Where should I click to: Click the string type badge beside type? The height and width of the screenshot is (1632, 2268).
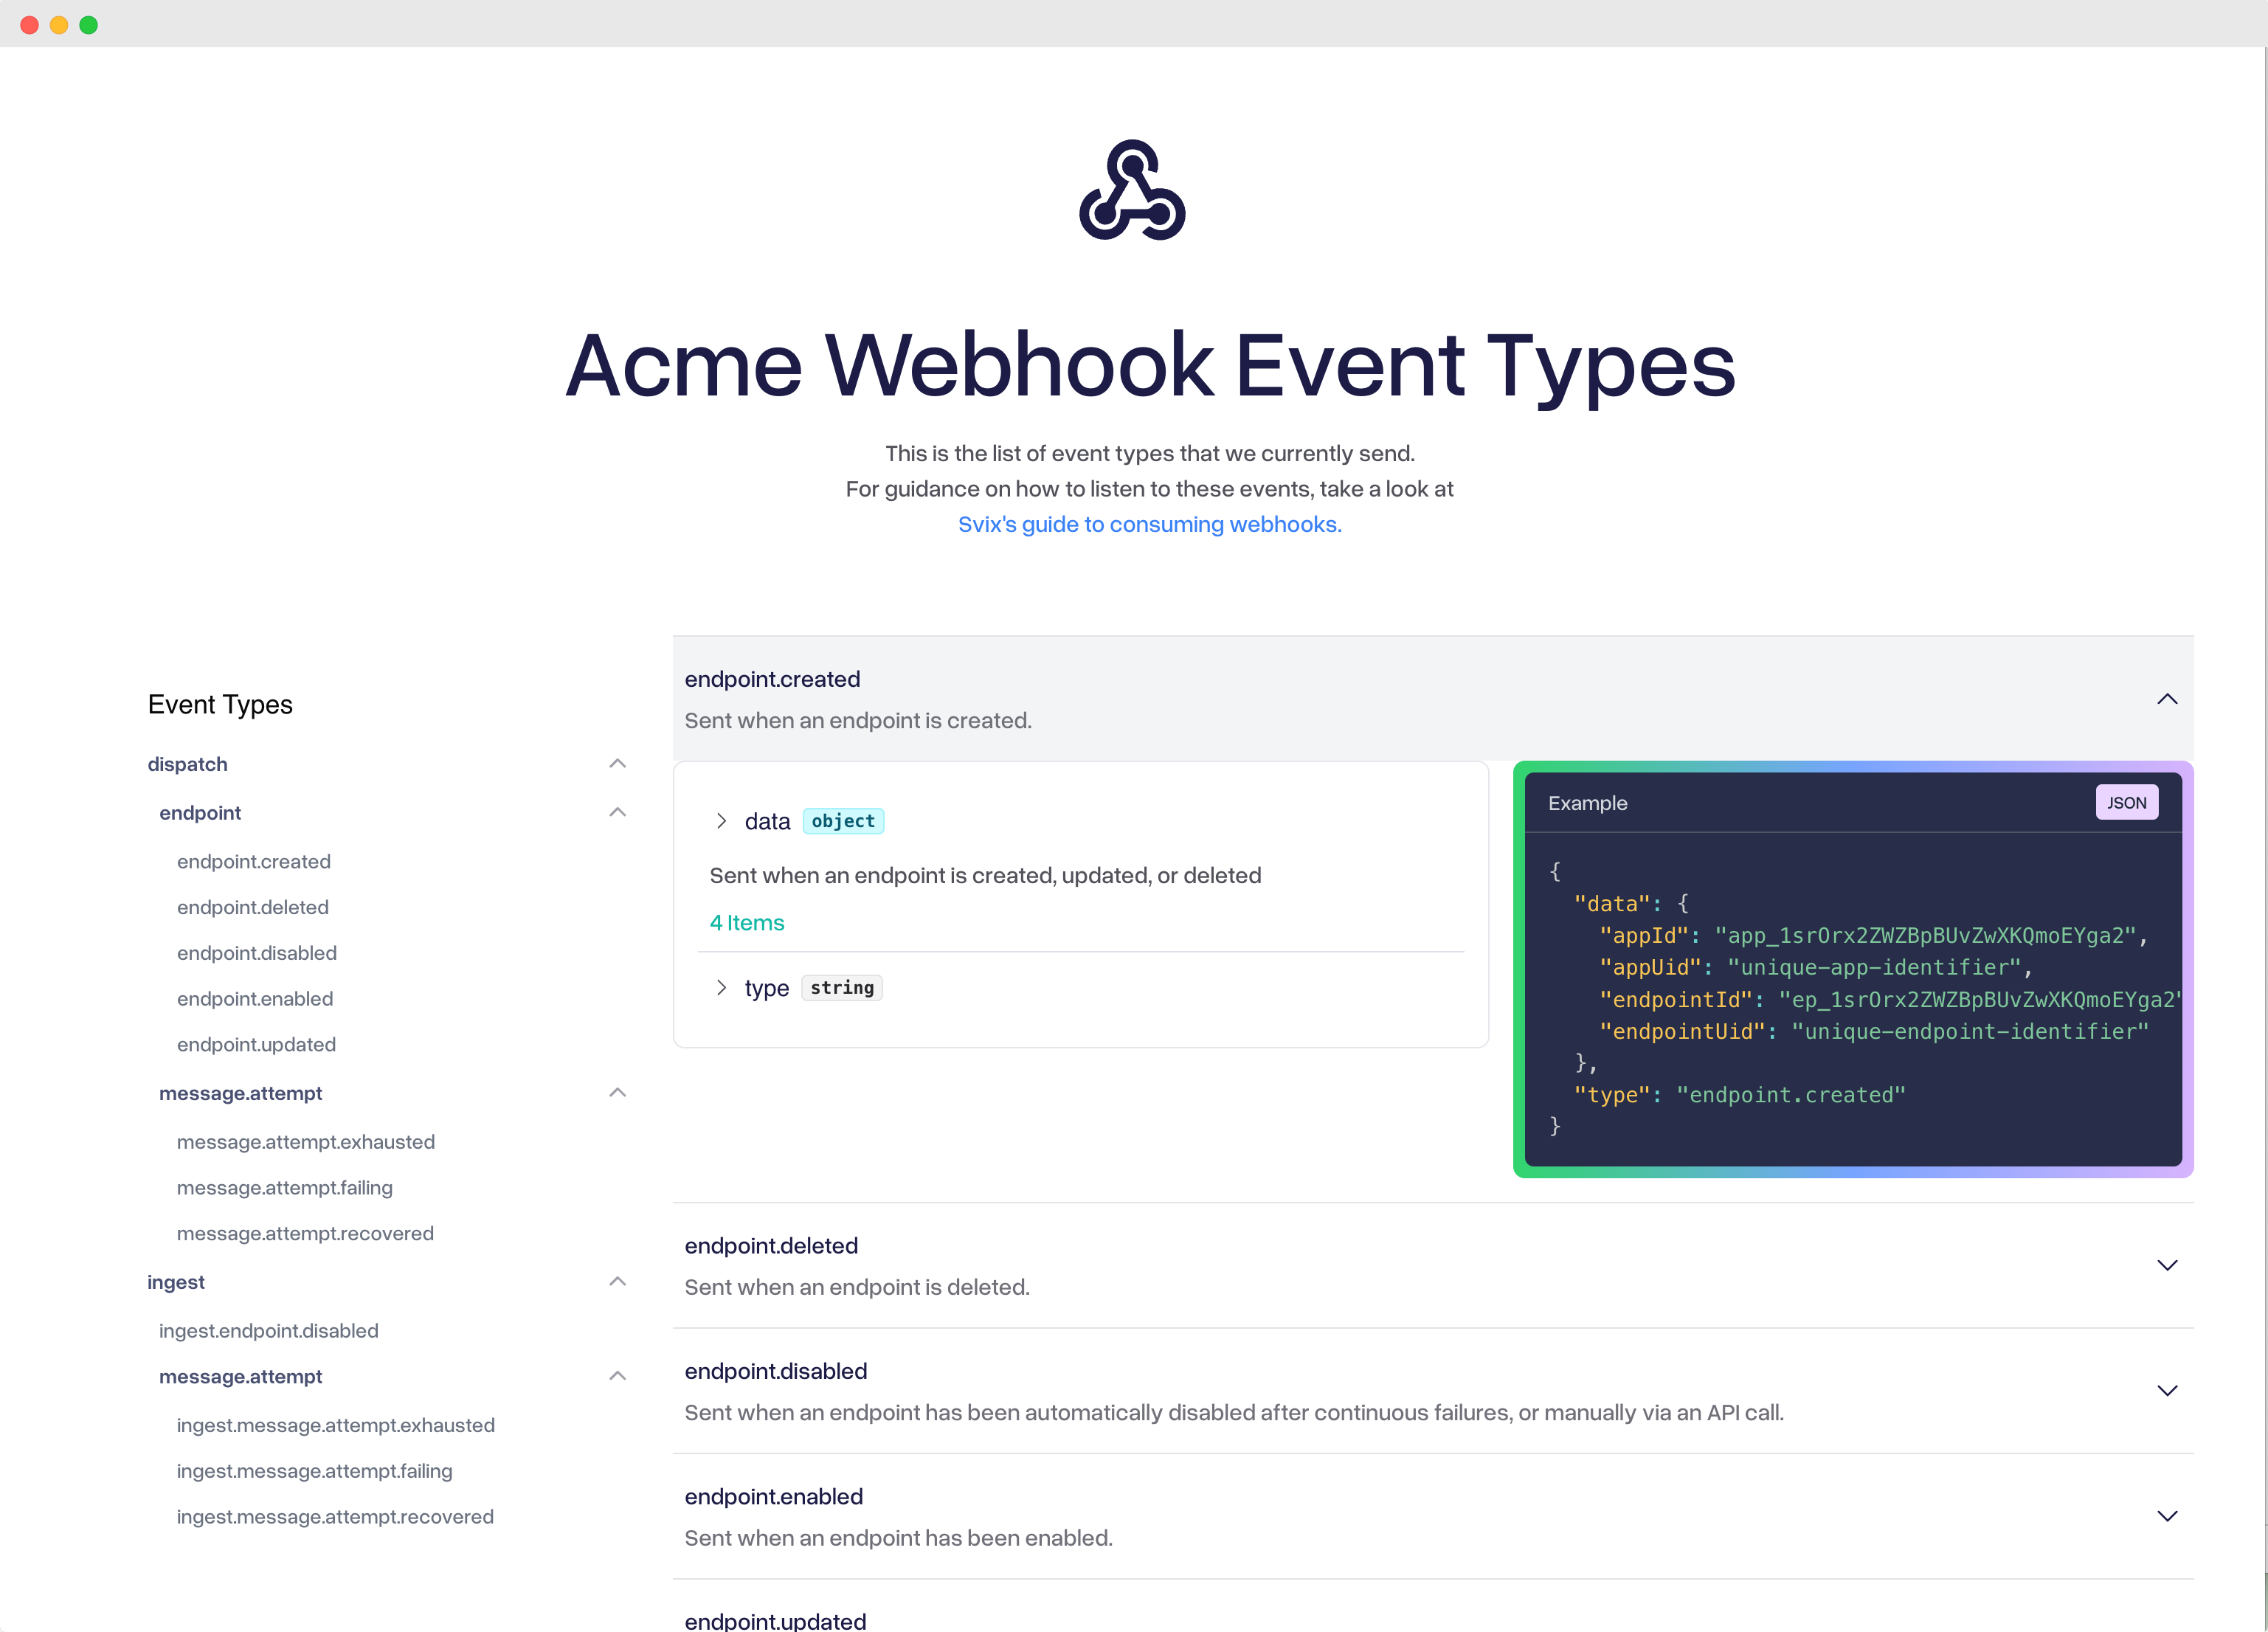pyautogui.click(x=842, y=987)
